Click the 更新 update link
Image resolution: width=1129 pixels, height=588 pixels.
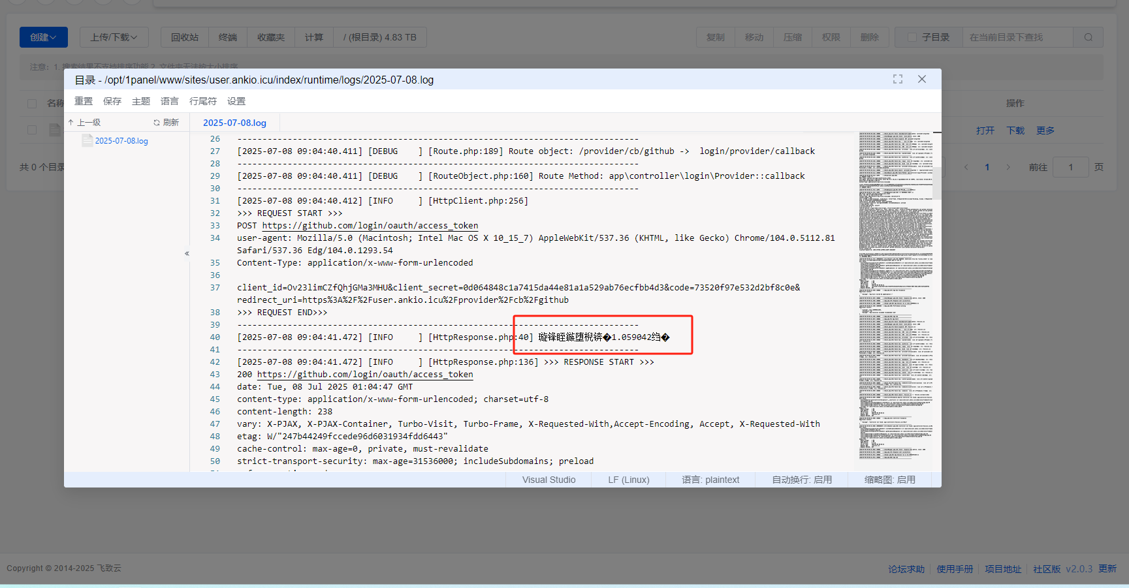(1107, 569)
